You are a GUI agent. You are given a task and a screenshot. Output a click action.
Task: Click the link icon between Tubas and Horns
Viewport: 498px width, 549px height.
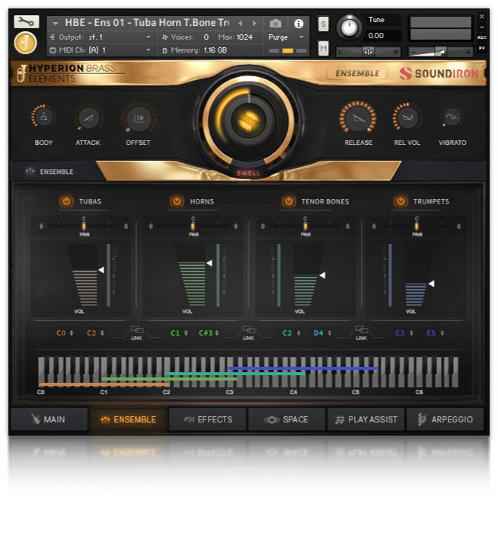pyautogui.click(x=136, y=332)
